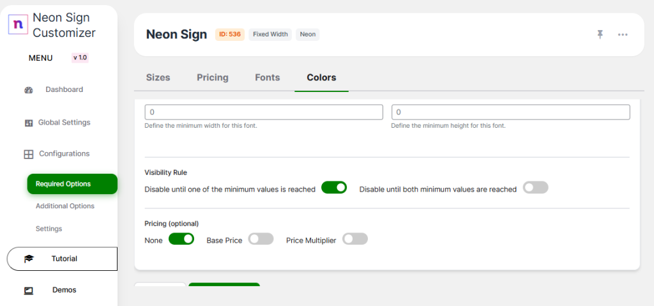Toggle 'Disable until one minimum value reached'

(334, 188)
